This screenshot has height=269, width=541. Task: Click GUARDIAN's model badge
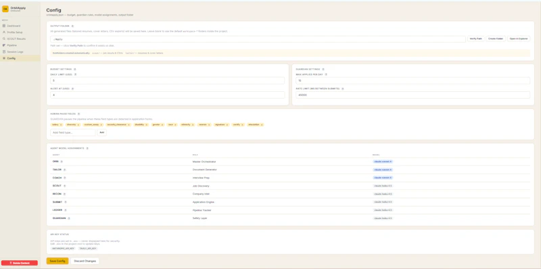383,218
